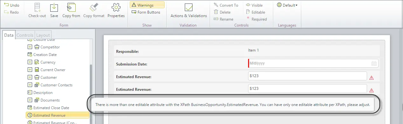The width and height of the screenshot is (403, 124).
Task: Select the Documents collection icon
Action: [x=37, y=100]
